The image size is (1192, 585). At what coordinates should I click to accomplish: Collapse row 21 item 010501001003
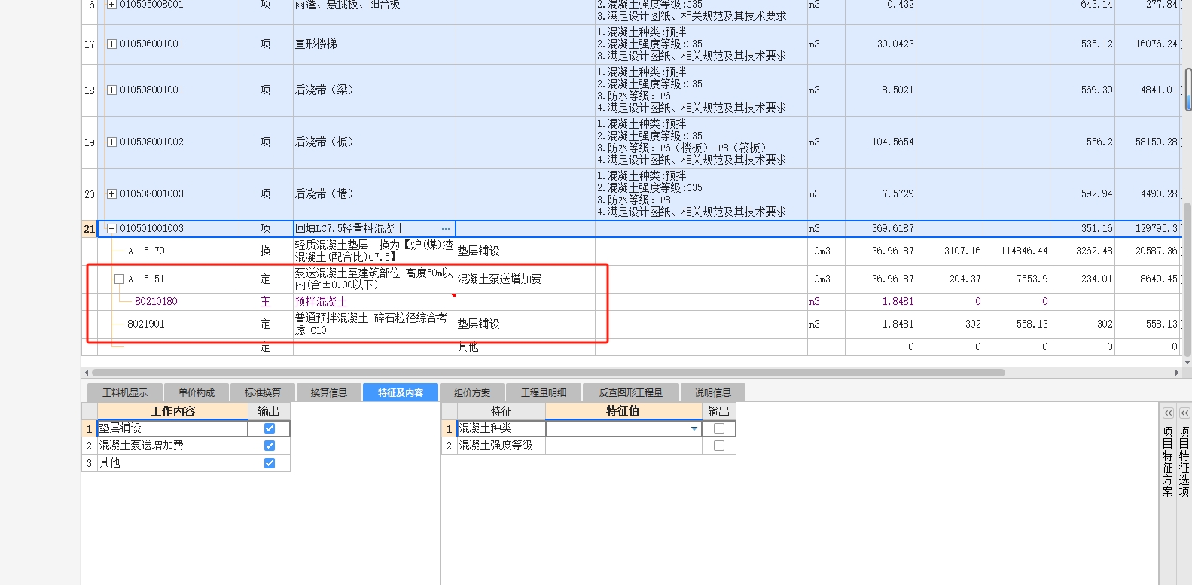coord(111,229)
